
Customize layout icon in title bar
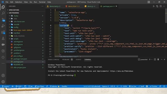(x=149, y=2)
